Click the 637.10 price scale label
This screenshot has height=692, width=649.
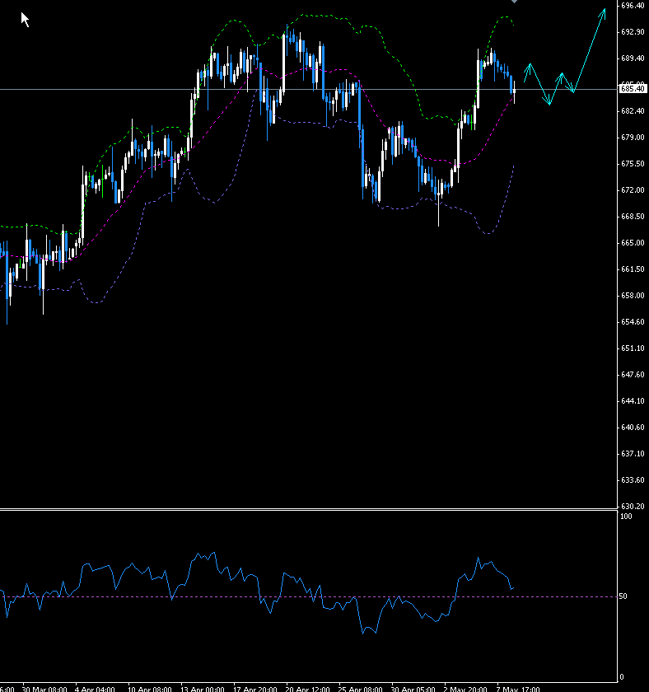point(633,454)
